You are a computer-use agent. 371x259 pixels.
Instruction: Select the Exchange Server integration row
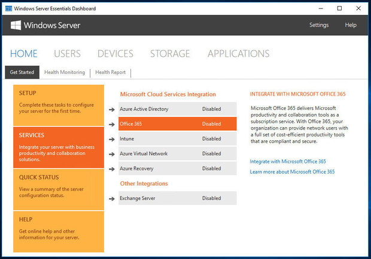click(x=178, y=198)
